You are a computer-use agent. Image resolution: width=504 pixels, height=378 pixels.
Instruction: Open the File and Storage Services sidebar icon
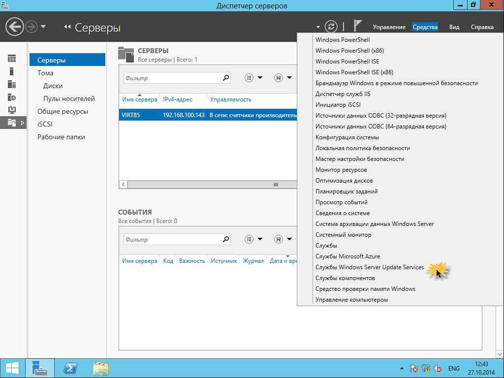12,123
